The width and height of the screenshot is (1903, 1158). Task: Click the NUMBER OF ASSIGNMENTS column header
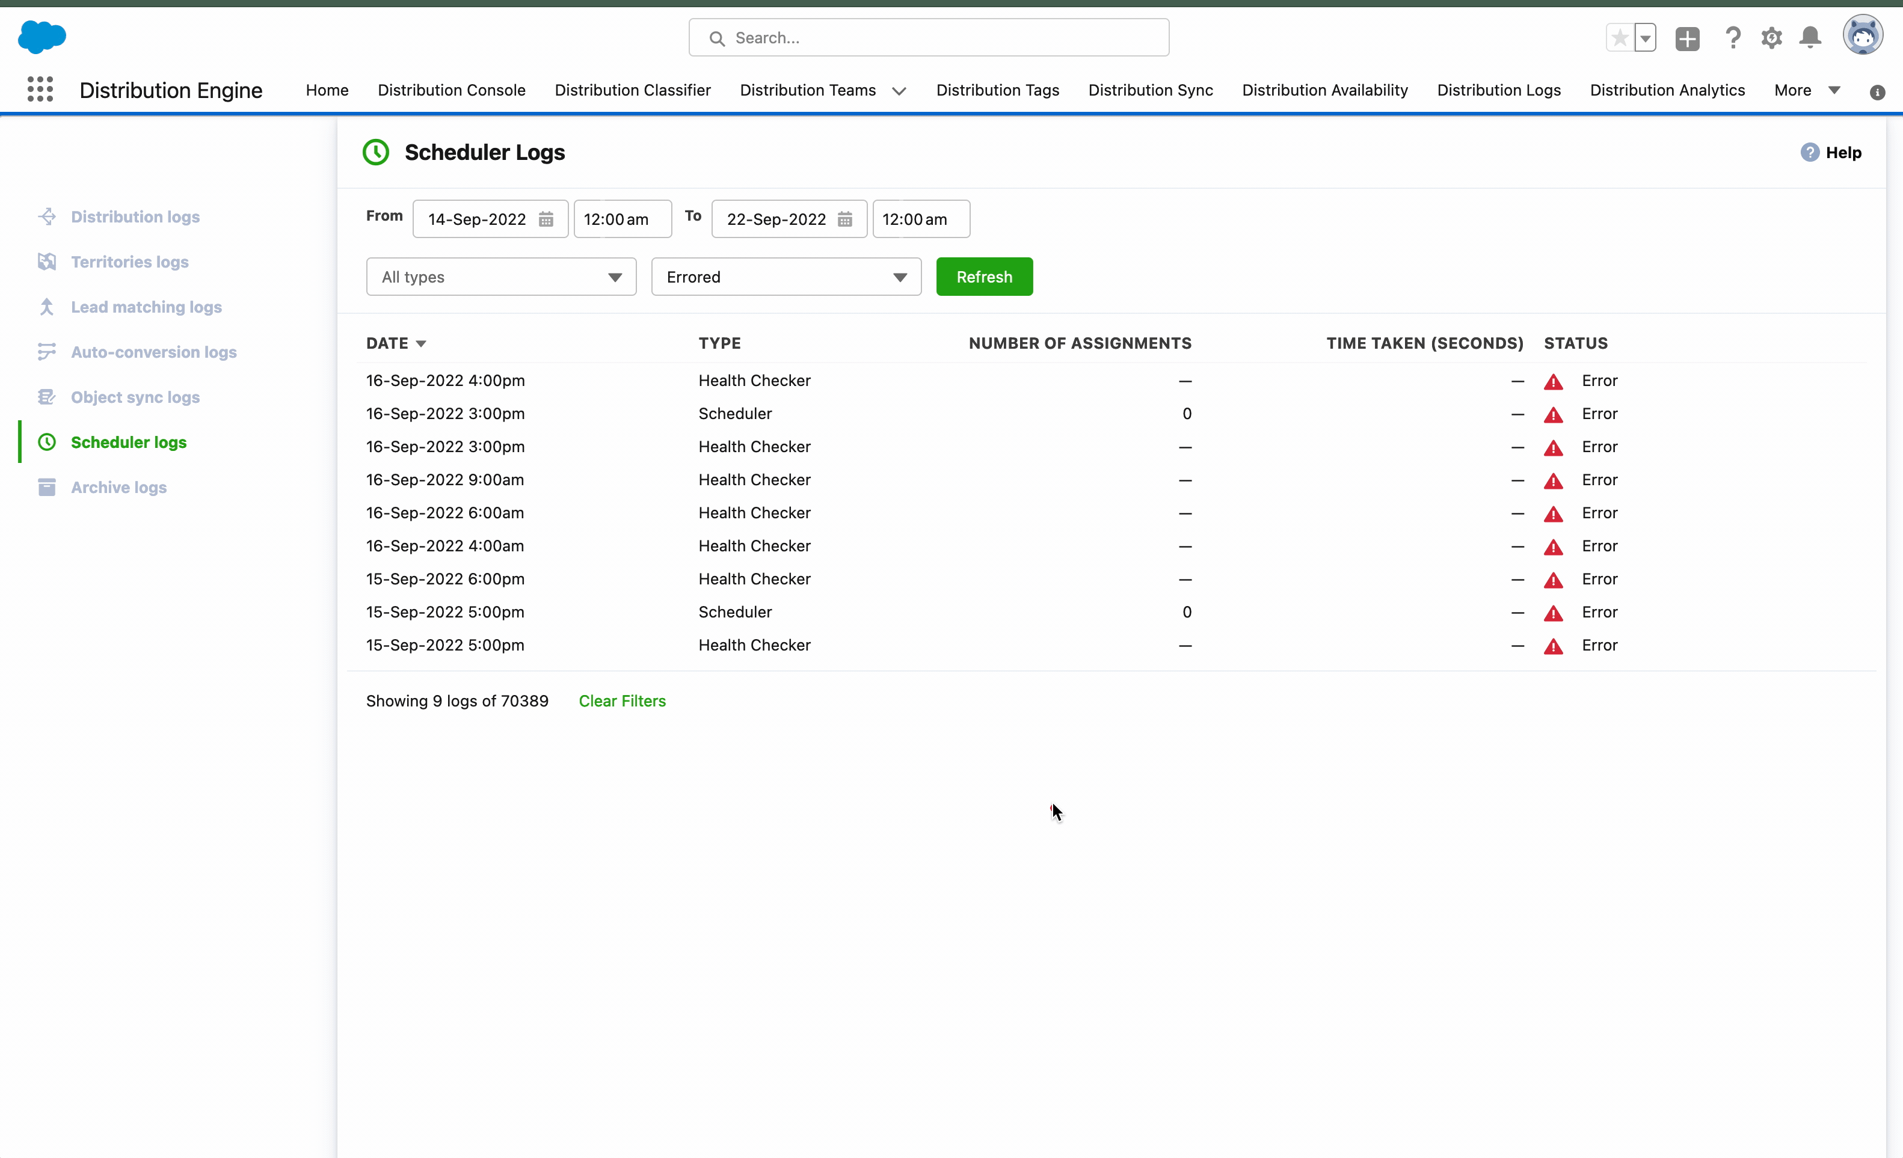[1080, 343]
